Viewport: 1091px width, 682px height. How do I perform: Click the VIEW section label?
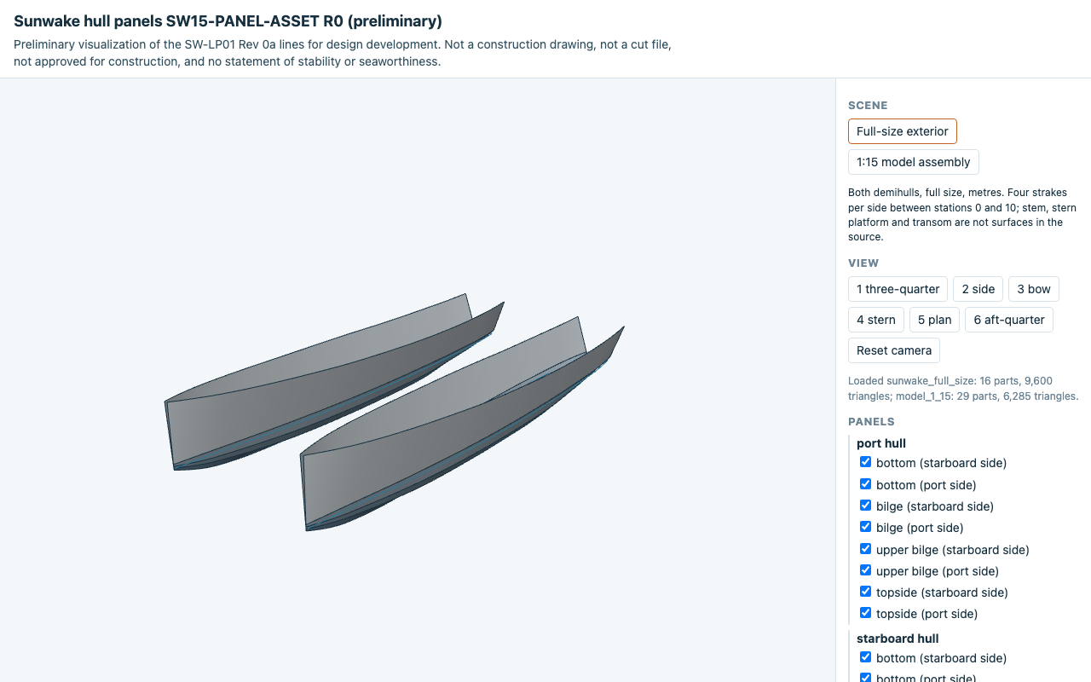pos(863,263)
